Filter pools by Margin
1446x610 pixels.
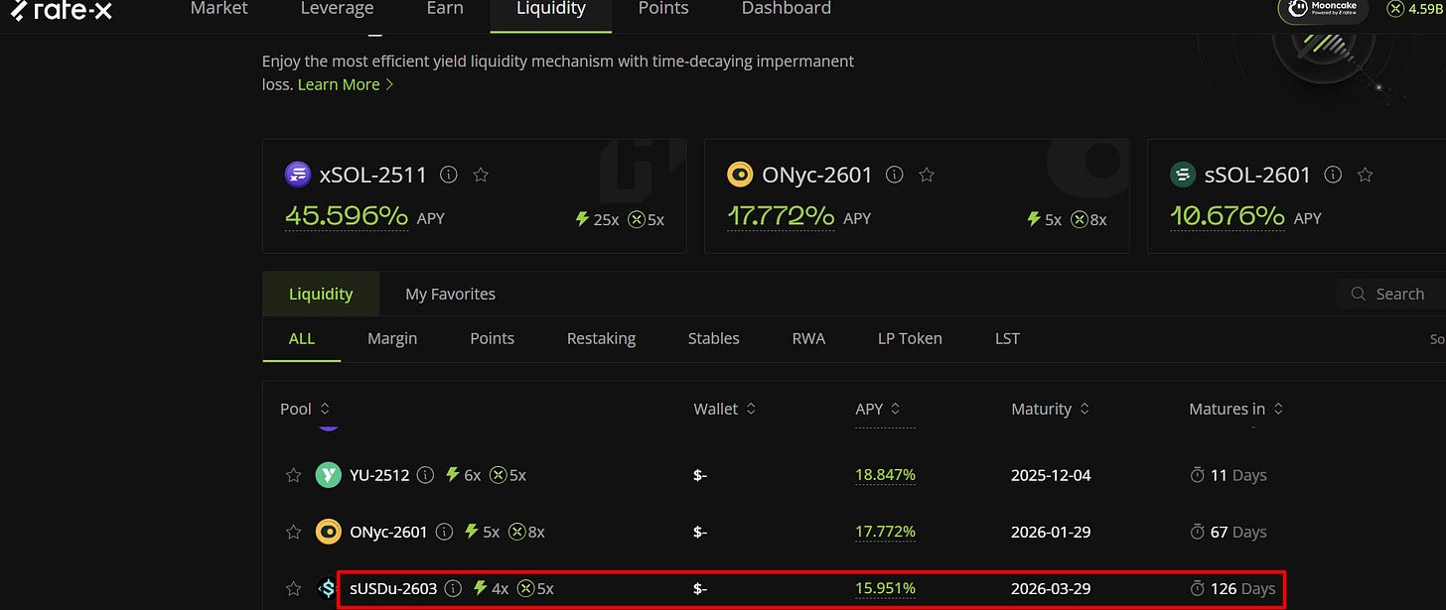tap(392, 338)
